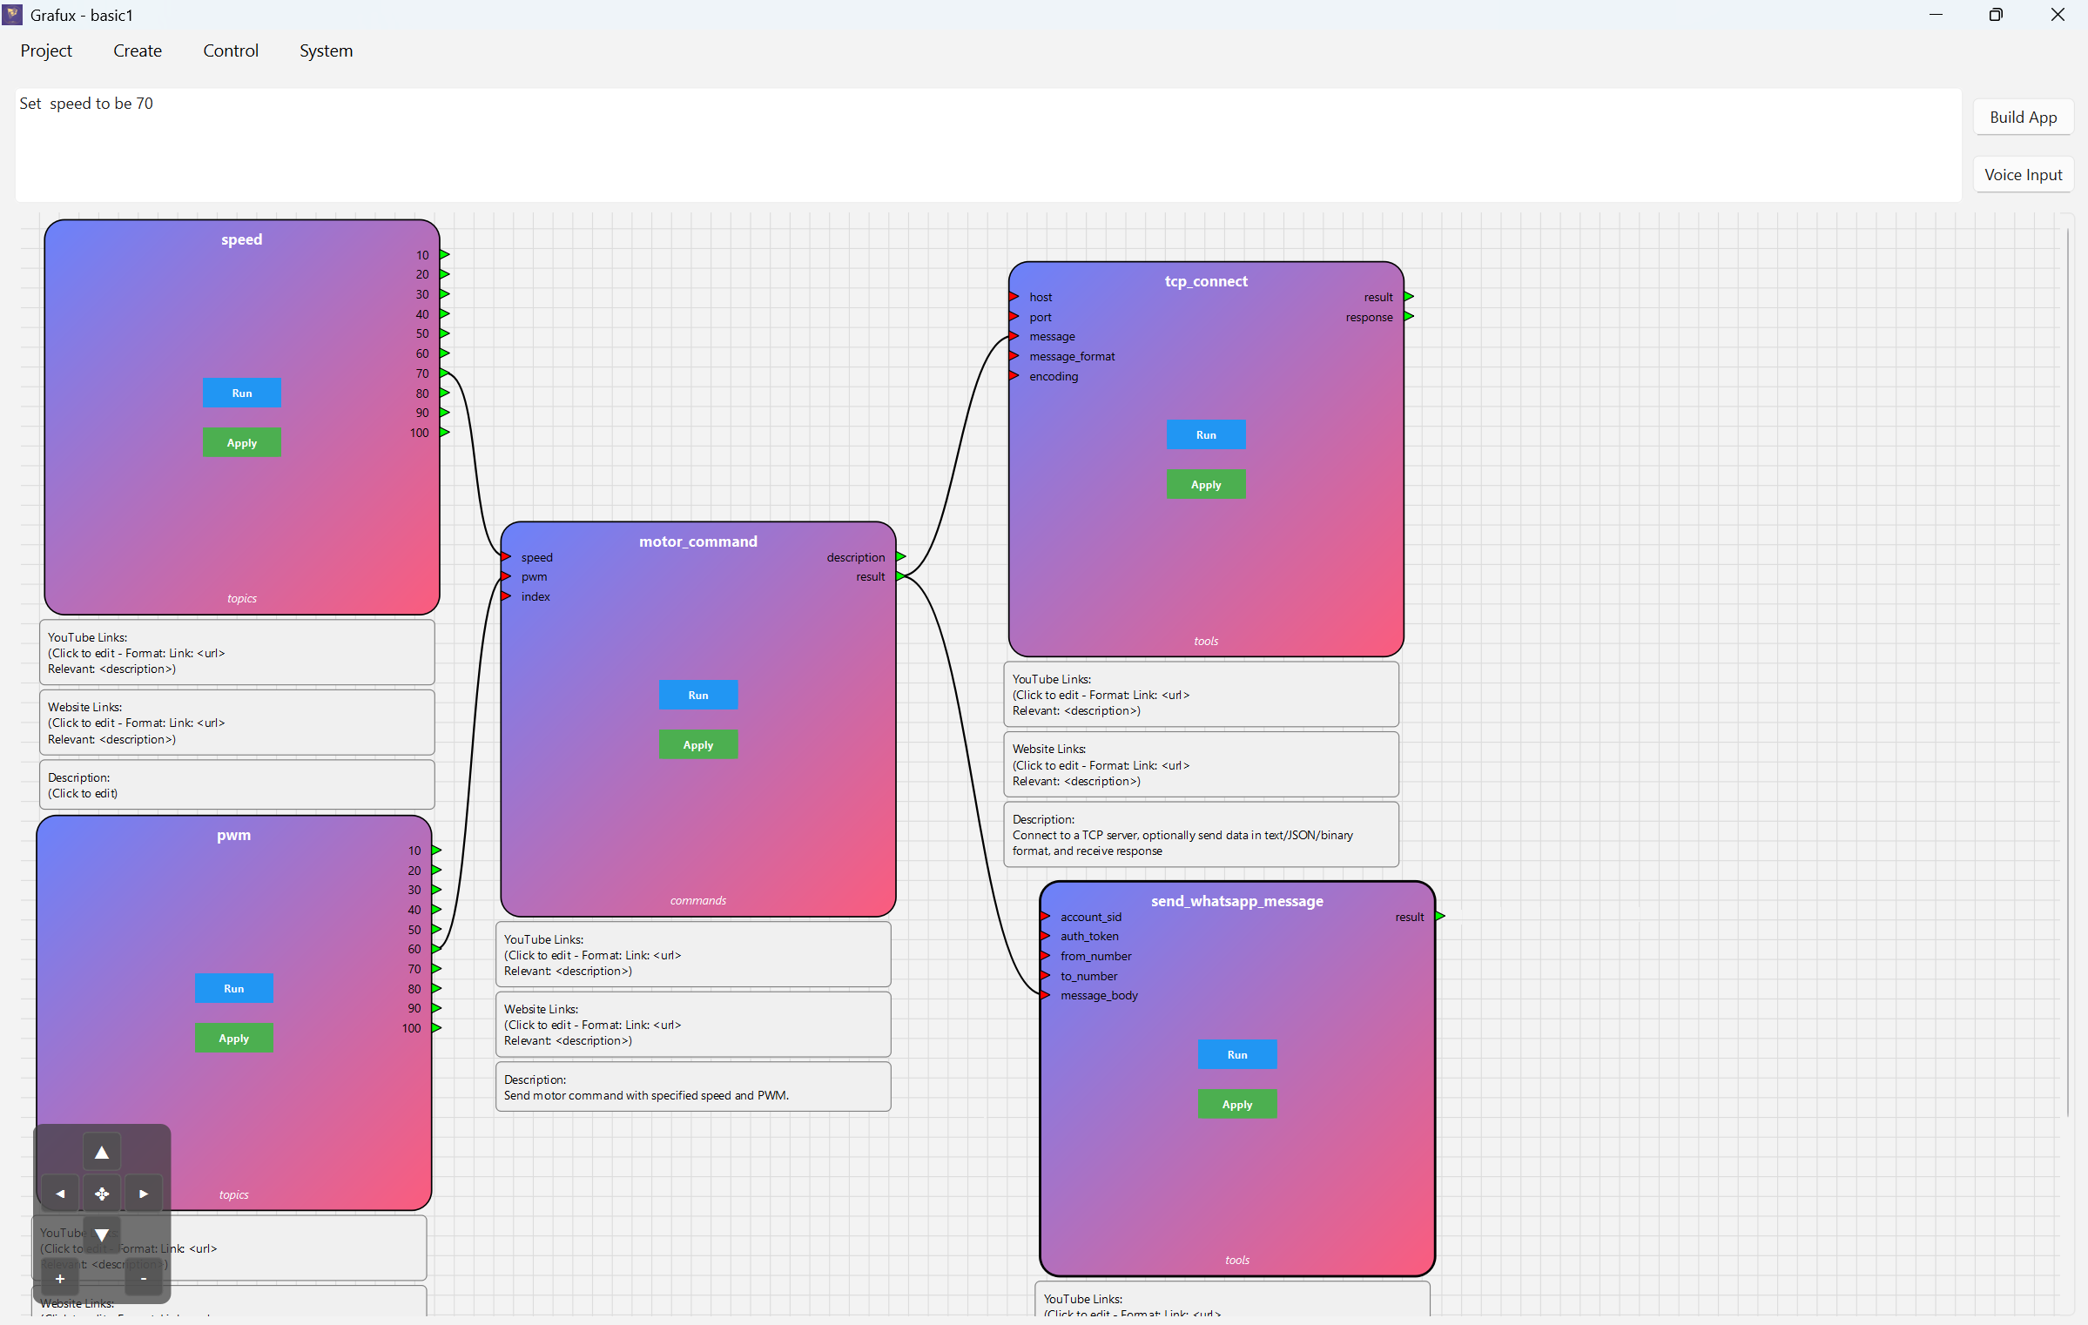Image resolution: width=2088 pixels, height=1325 pixels.
Task: Click the pan right arrow in navigation pad
Action: (144, 1194)
